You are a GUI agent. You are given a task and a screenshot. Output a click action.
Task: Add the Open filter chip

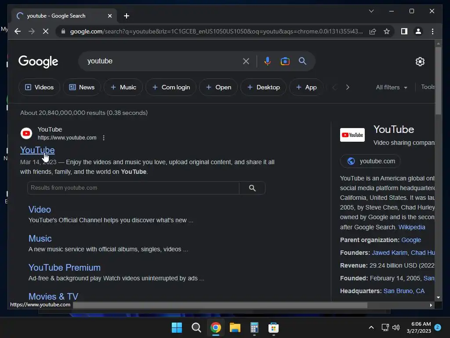[x=218, y=87]
